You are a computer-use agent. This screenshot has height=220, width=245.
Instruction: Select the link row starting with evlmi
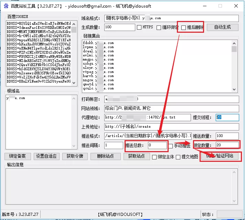pyautogui.click(x=98, y=55)
